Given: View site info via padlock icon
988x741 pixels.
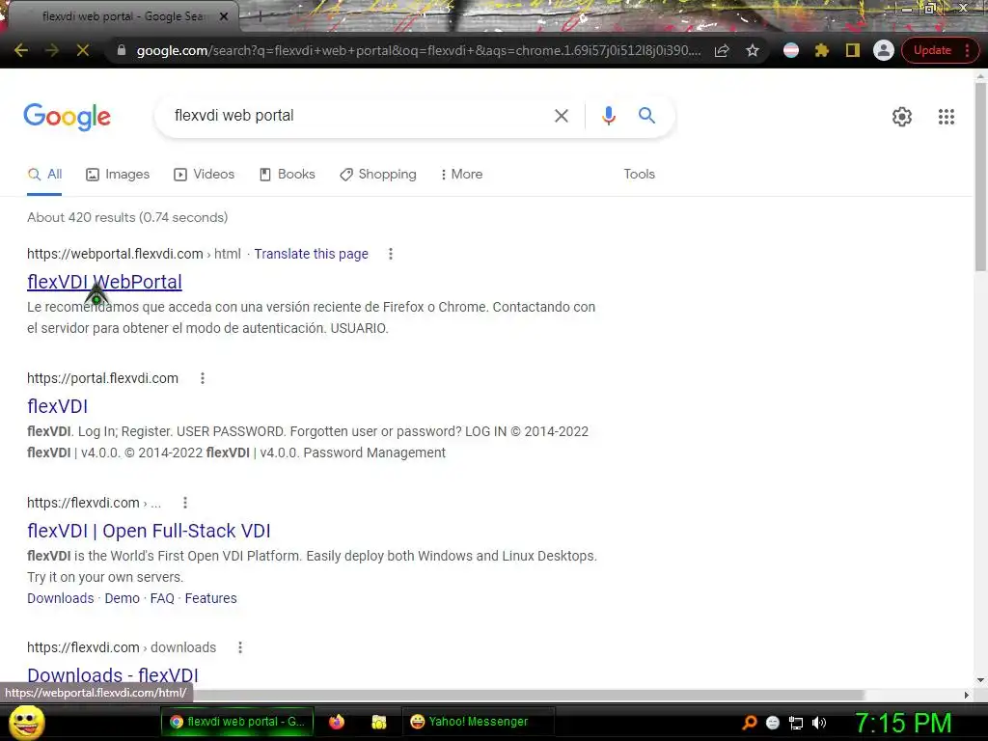Looking at the screenshot, I should (122, 50).
